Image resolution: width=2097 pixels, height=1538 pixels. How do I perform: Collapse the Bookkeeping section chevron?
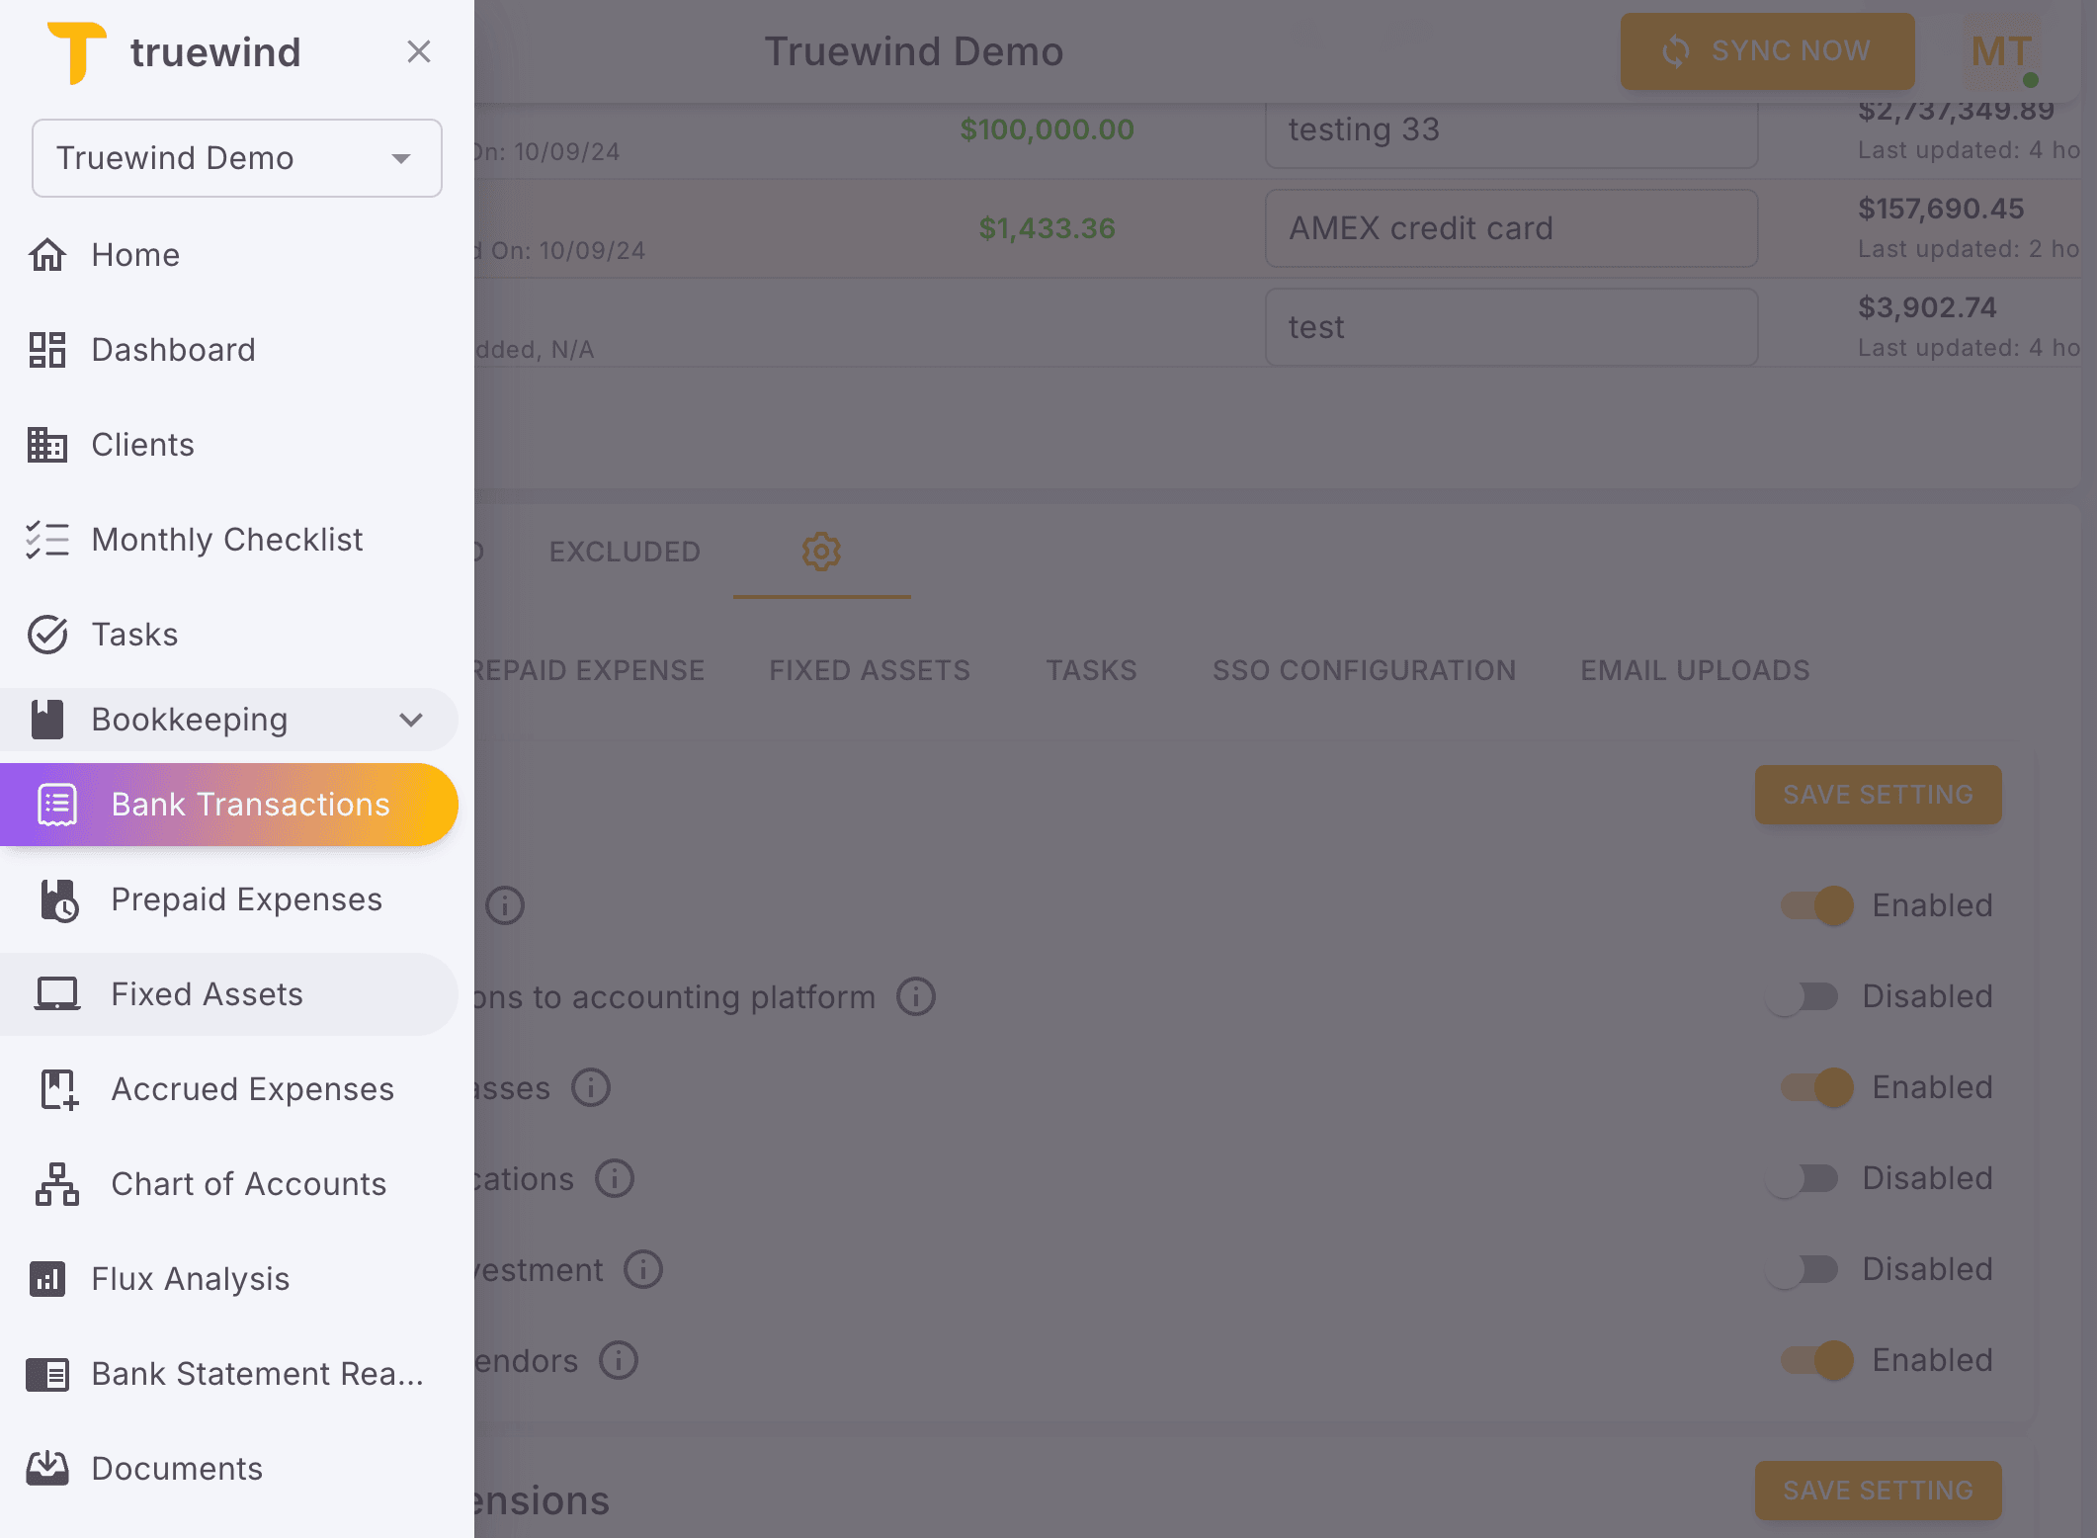click(412, 720)
